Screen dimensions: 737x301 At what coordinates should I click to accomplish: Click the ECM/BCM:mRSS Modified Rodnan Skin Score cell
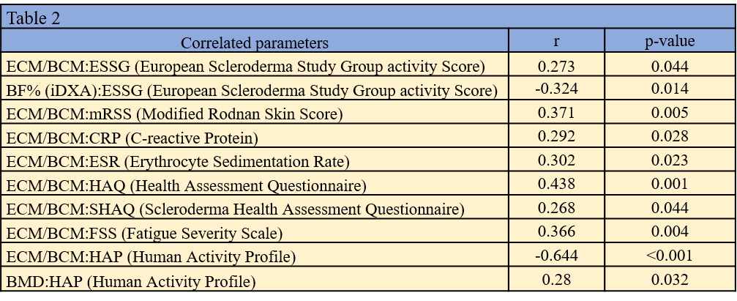click(175, 114)
